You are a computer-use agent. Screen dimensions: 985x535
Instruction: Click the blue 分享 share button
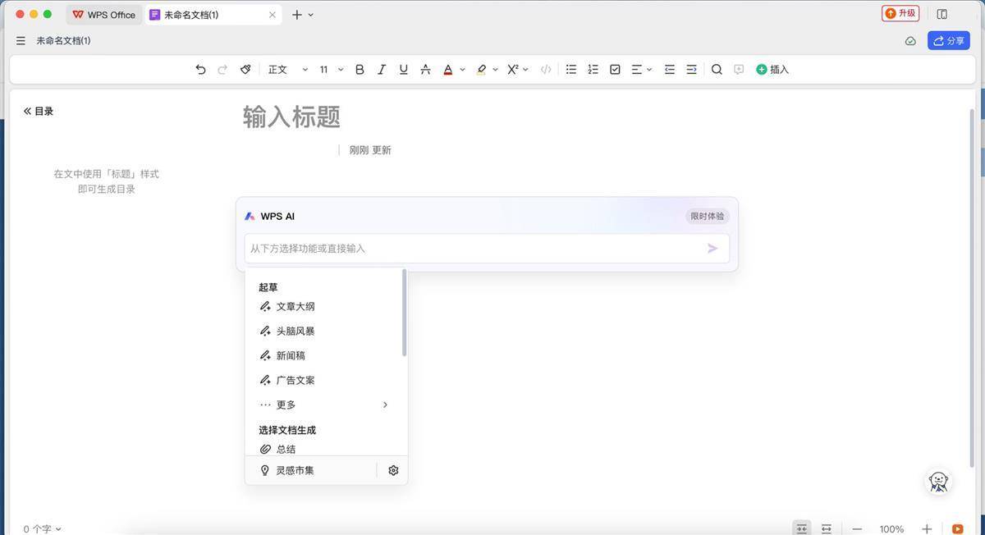948,40
